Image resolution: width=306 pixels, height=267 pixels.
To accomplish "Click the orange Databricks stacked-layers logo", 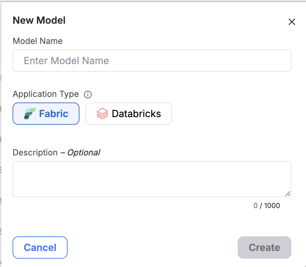I will tap(102, 114).
